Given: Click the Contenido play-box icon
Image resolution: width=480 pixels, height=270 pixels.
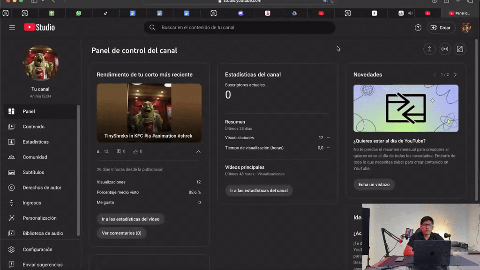Looking at the screenshot, I should (11, 127).
